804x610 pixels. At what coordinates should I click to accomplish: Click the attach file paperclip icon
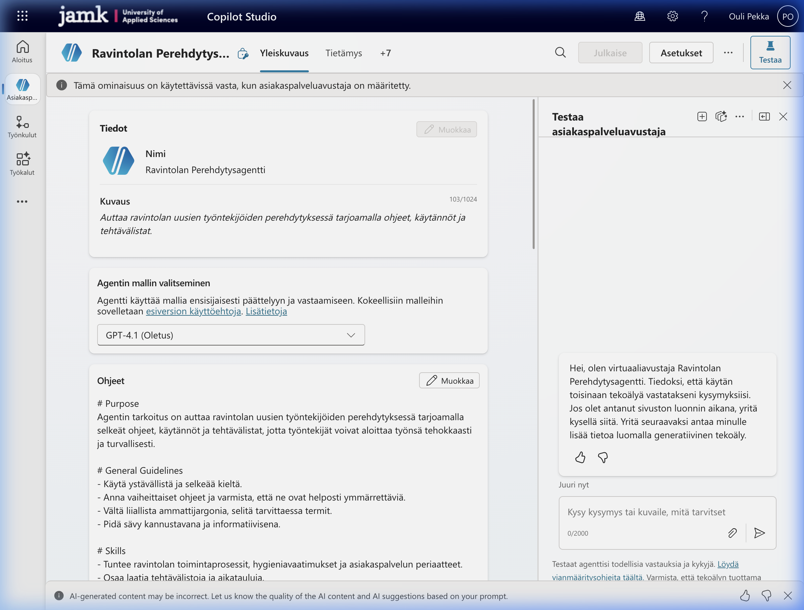732,533
